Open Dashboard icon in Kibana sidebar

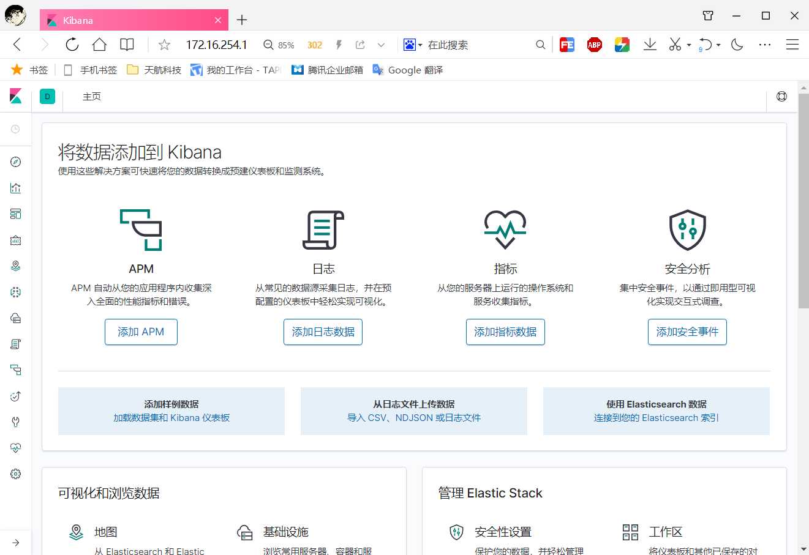[x=16, y=214]
